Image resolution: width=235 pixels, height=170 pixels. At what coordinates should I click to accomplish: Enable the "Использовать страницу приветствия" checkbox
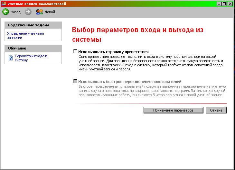[76, 51]
